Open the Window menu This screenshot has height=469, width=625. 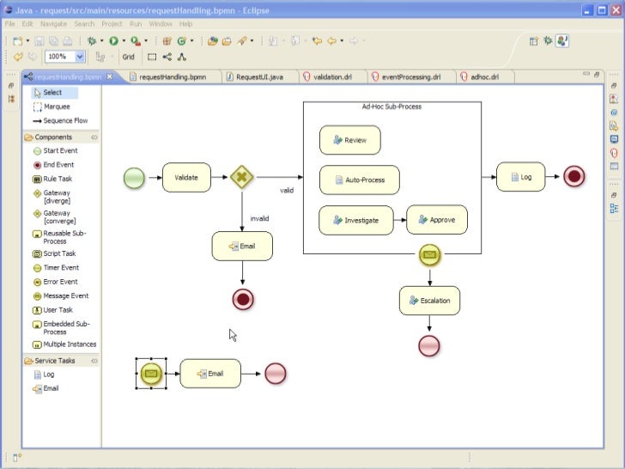click(161, 24)
